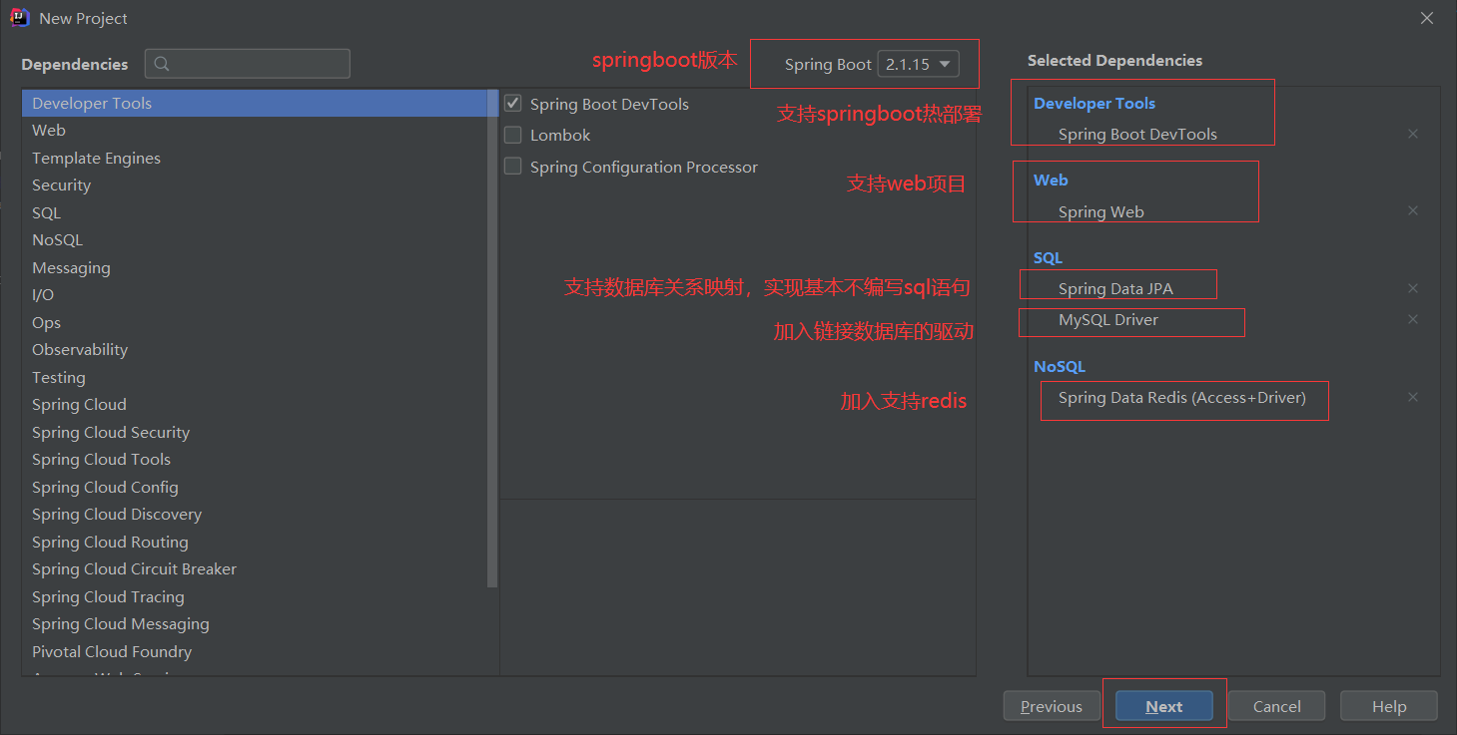Remove Spring Data Redis from selected dependencies
The width and height of the screenshot is (1457, 735).
[1413, 397]
